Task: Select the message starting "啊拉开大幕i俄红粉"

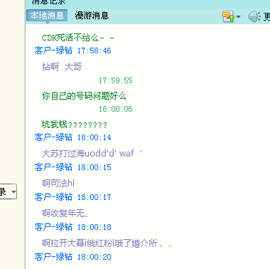Action: coord(107,243)
